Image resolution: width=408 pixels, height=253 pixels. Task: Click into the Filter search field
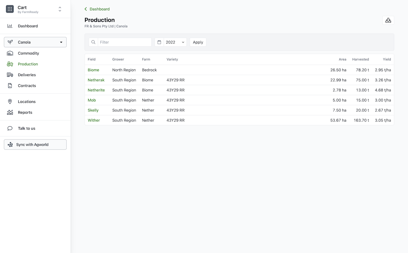124,42
